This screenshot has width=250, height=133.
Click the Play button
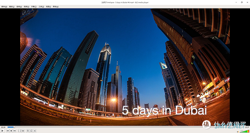click(3, 131)
